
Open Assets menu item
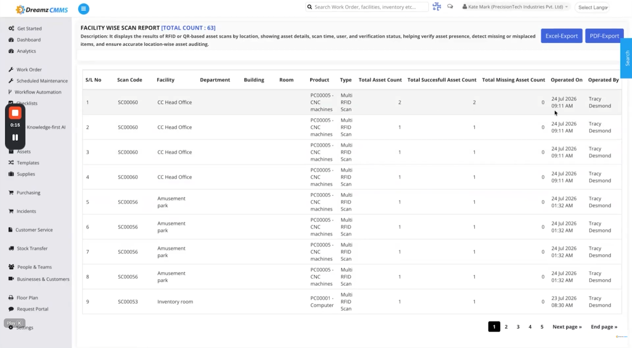(x=24, y=152)
